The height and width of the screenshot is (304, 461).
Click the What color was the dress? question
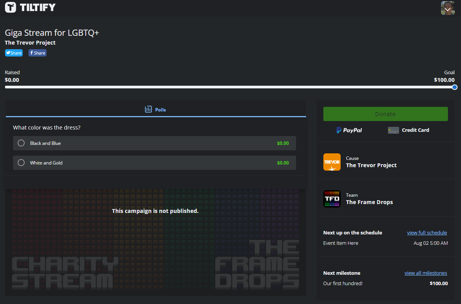[x=47, y=128]
